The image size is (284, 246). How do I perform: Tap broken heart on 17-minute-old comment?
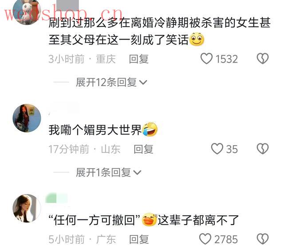click(262, 149)
